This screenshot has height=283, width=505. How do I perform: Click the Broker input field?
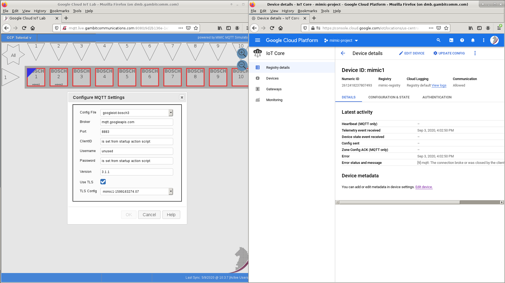(137, 122)
